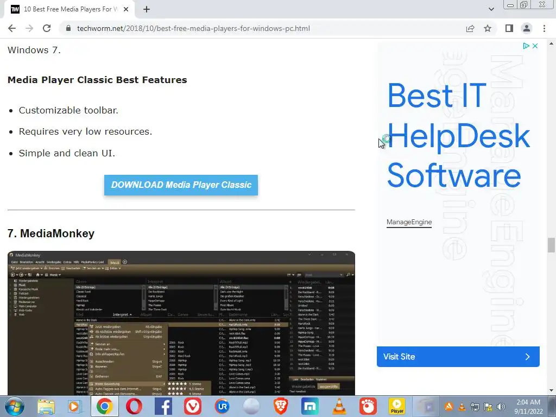Expand the tab search chevron

point(491,9)
